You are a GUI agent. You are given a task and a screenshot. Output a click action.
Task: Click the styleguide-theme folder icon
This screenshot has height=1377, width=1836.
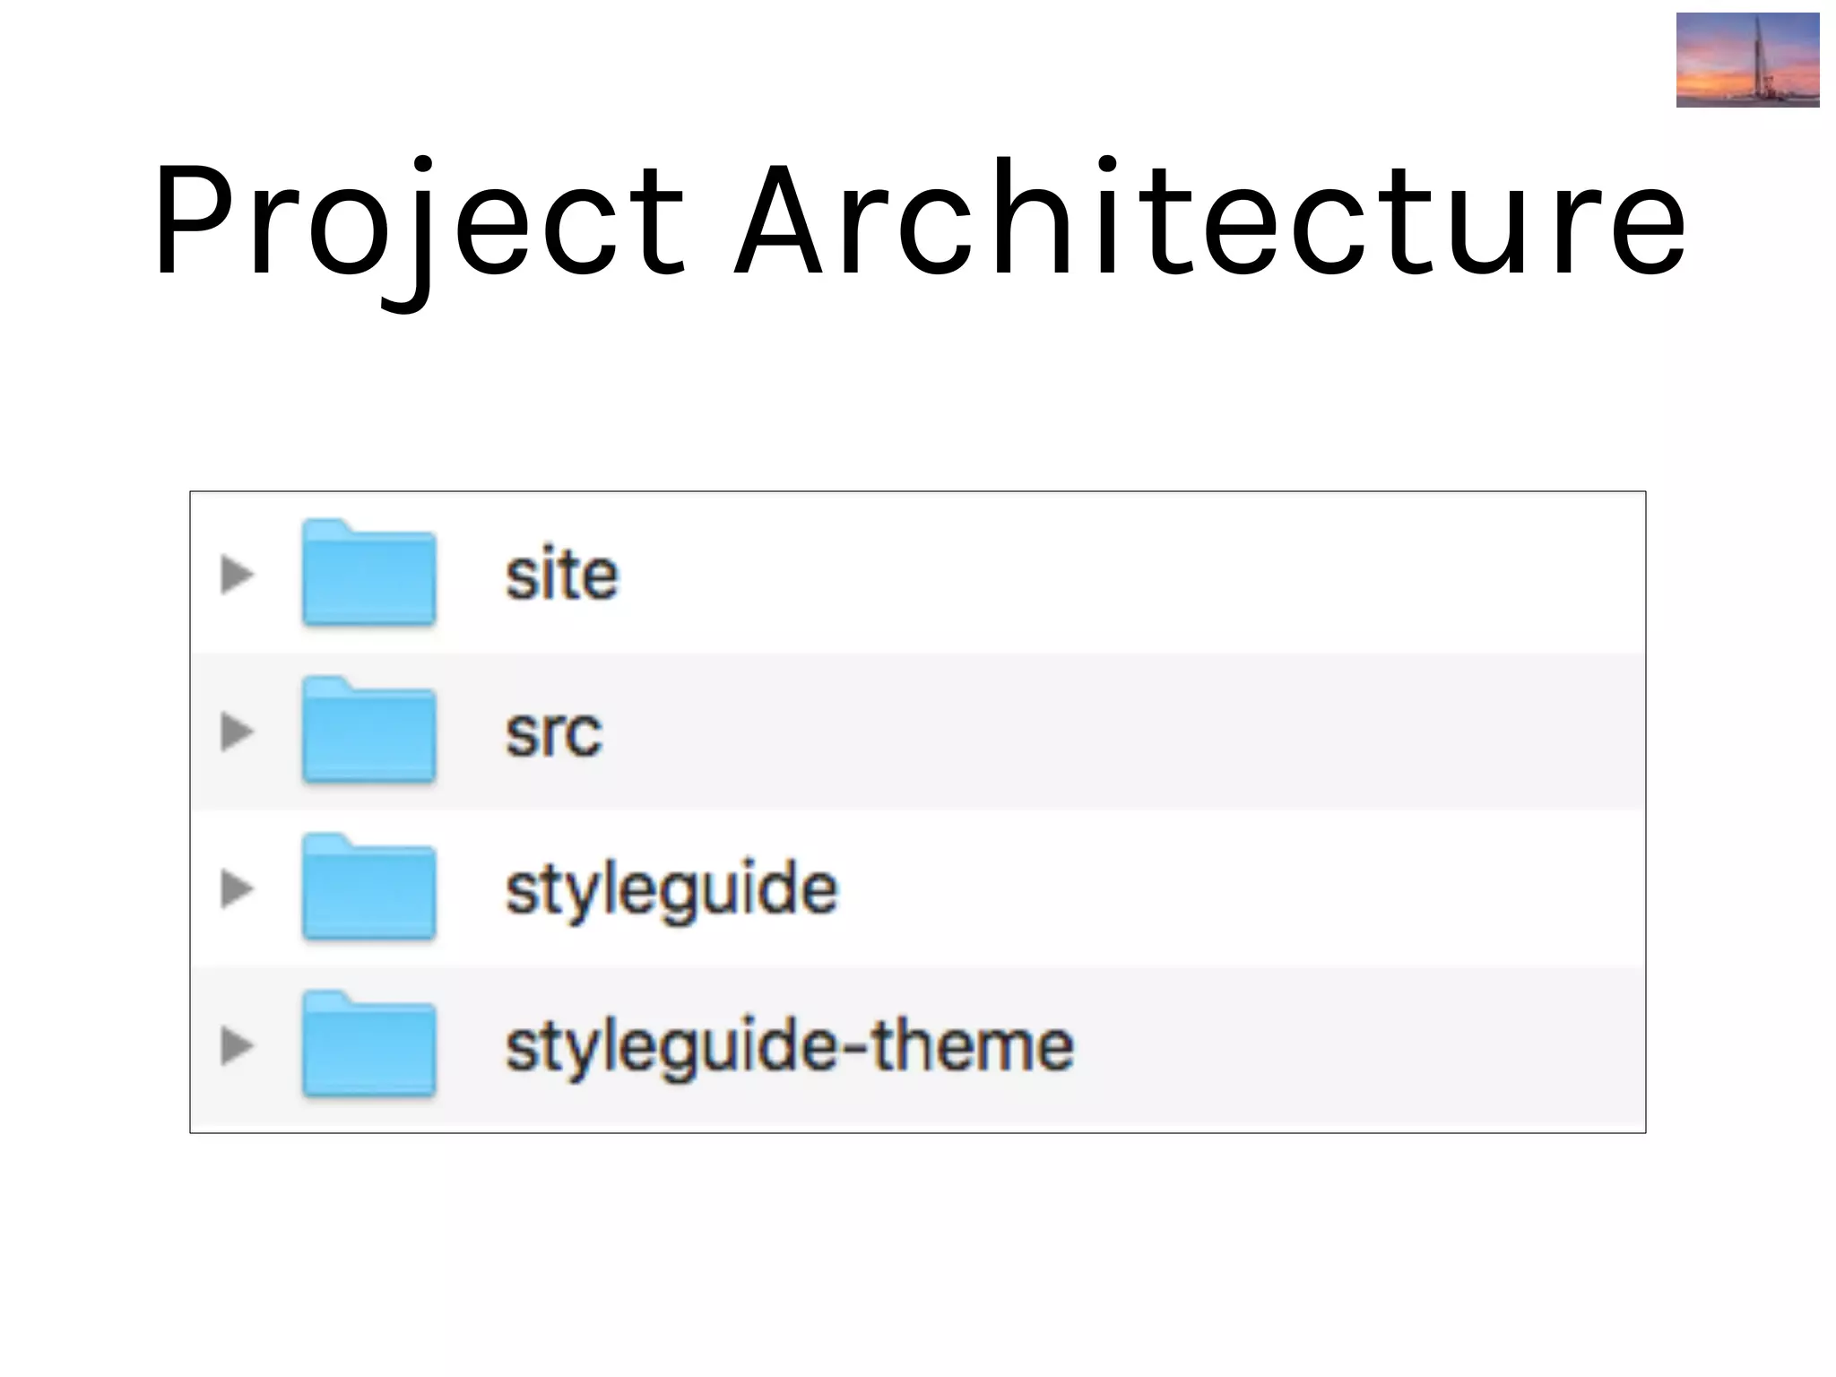[x=368, y=1044]
